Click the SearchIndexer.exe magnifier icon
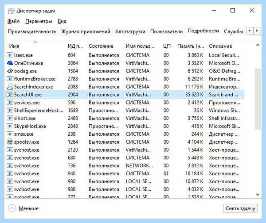This screenshot has width=266, height=223. (10, 87)
